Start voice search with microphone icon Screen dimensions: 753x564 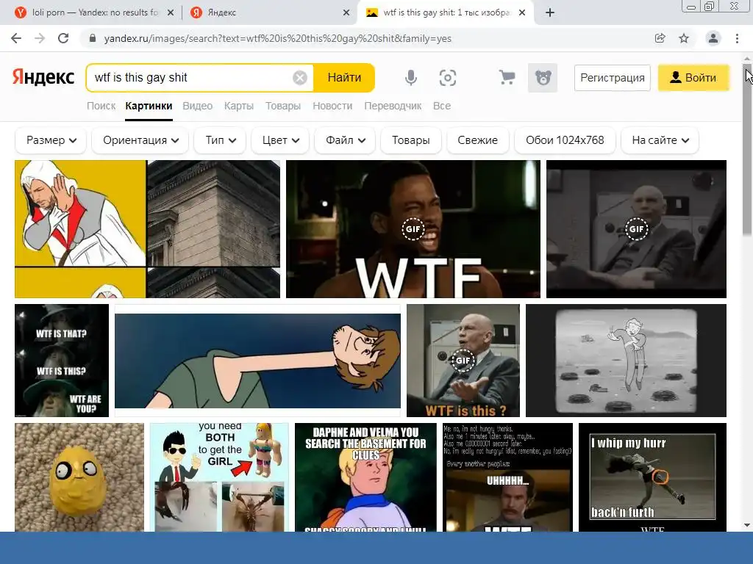coord(411,78)
